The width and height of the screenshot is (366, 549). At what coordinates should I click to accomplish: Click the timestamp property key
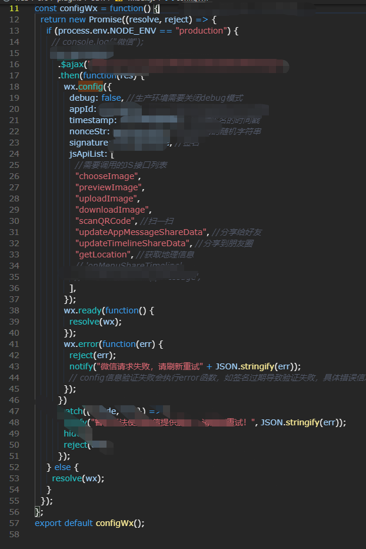pos(93,120)
